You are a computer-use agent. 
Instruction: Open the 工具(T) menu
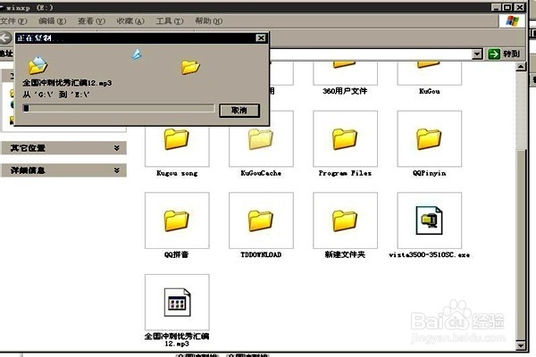(170, 21)
